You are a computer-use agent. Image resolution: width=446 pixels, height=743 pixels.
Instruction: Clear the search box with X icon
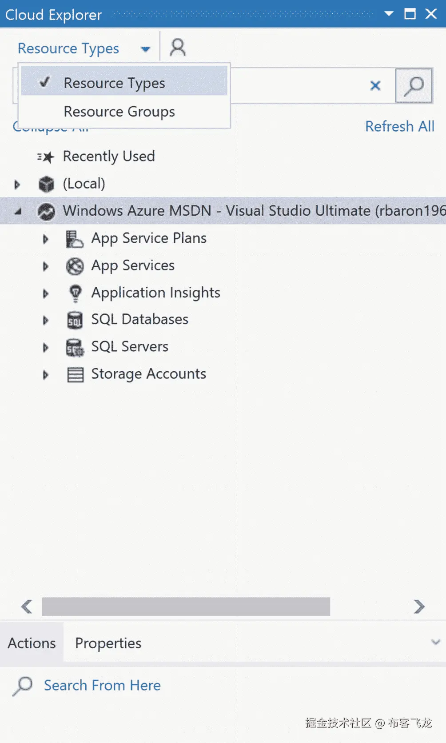pos(375,85)
